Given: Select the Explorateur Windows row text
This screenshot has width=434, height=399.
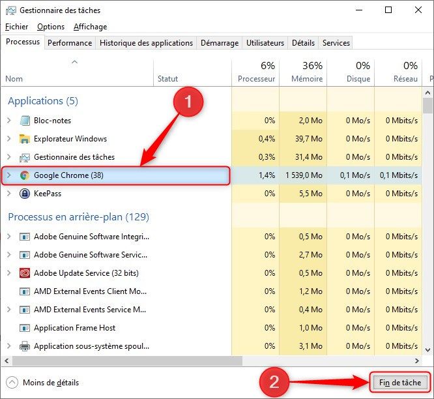Looking at the screenshot, I should pyautogui.click(x=70, y=139).
